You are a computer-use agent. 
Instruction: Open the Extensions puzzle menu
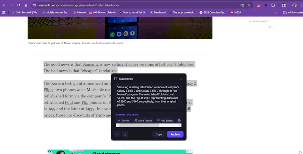273,5
